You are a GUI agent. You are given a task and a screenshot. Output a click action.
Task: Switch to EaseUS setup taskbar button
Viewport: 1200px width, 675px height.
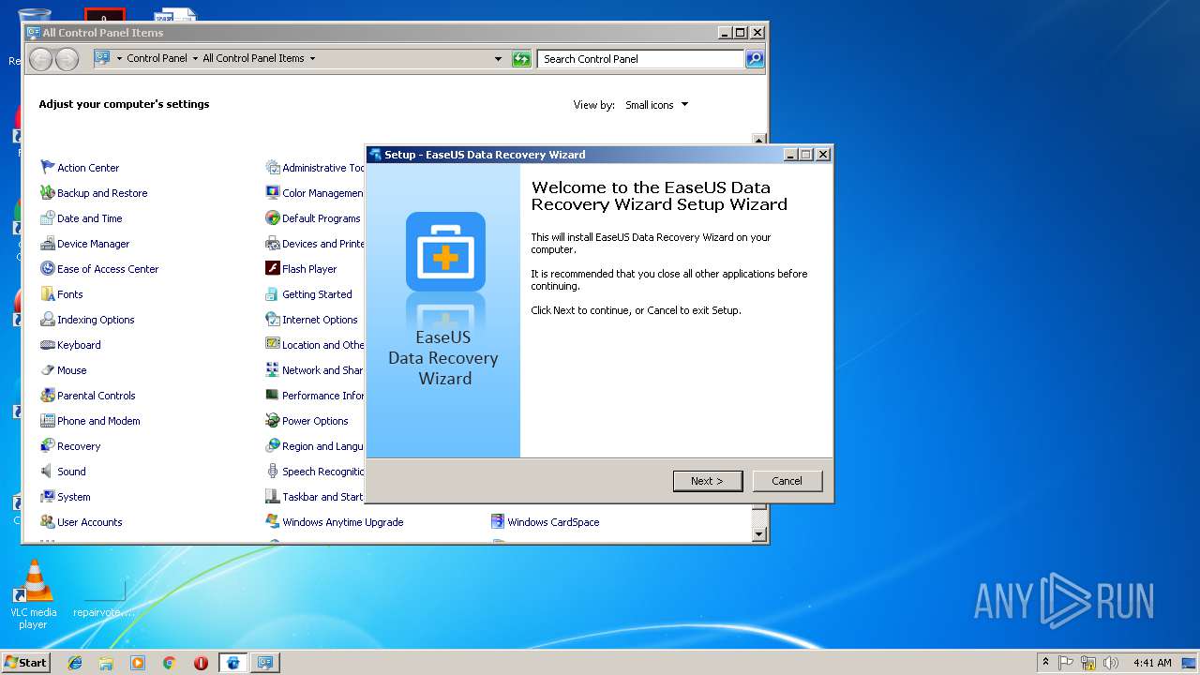tap(232, 663)
